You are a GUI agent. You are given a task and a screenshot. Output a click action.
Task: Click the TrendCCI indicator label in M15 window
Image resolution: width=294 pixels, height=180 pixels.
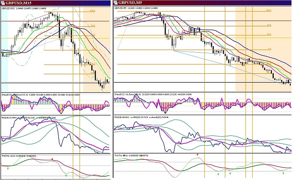tap(40, 95)
